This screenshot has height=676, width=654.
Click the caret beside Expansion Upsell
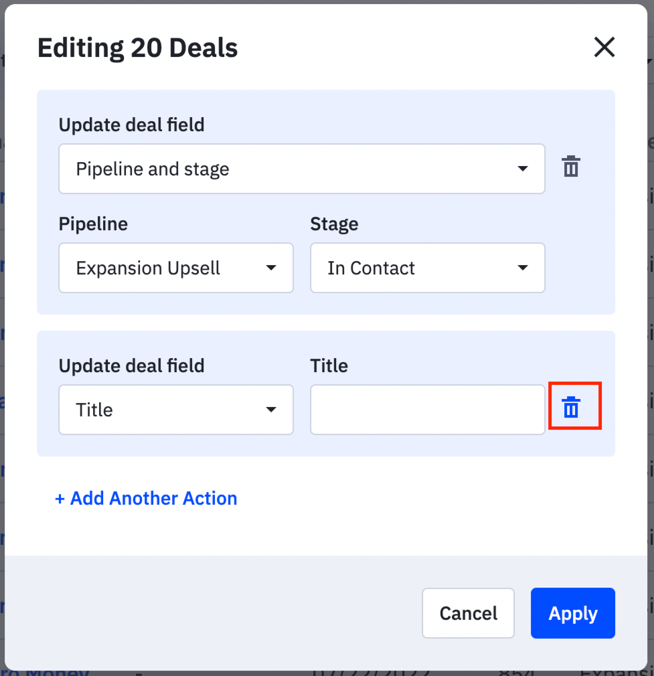pos(270,268)
